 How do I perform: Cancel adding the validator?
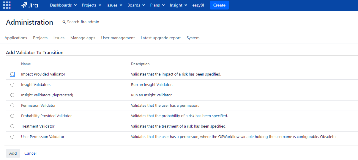click(30, 153)
